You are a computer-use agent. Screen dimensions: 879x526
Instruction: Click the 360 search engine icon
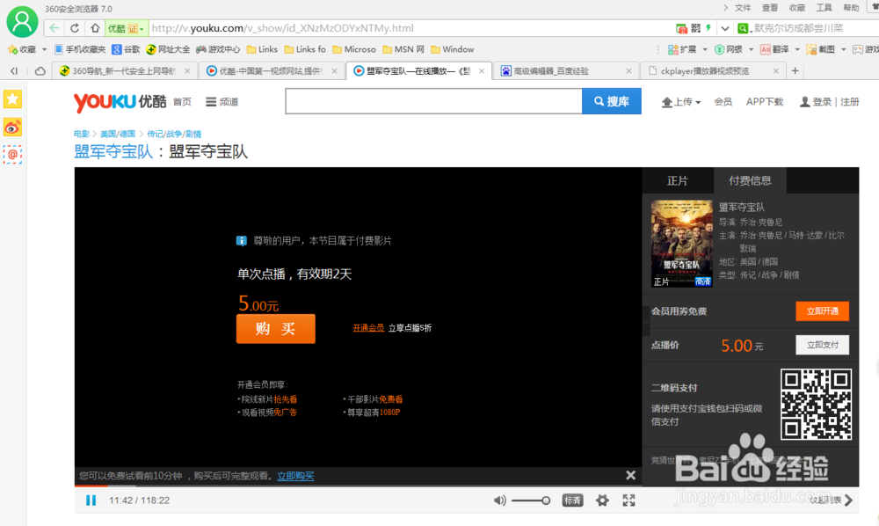click(743, 28)
